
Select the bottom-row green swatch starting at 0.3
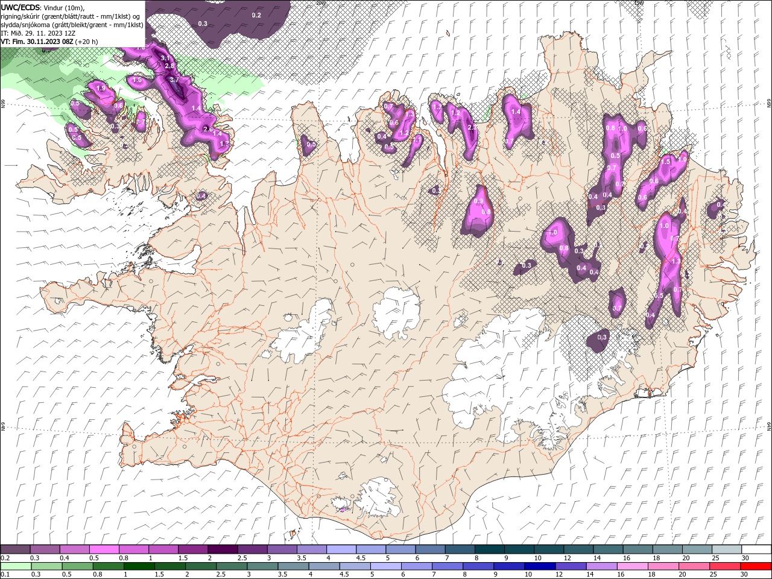pos(46,566)
